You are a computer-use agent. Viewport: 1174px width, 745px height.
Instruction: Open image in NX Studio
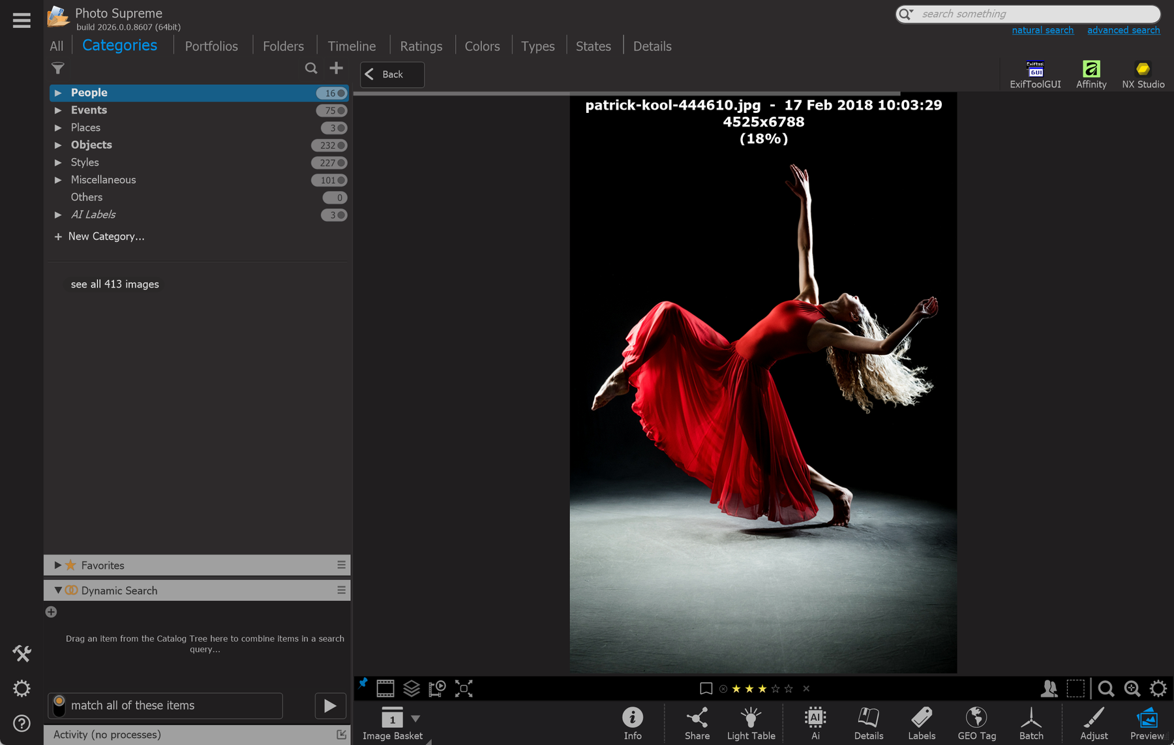coord(1143,74)
